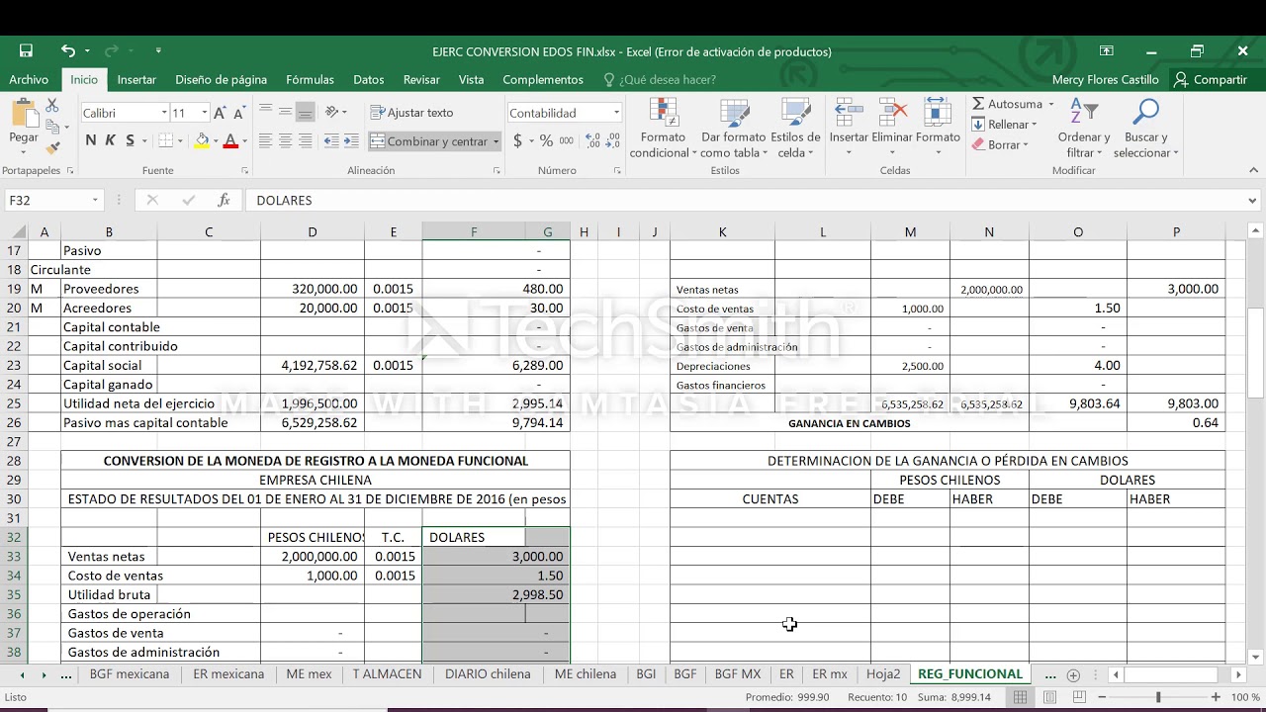Click the Compartir button

[1211, 80]
